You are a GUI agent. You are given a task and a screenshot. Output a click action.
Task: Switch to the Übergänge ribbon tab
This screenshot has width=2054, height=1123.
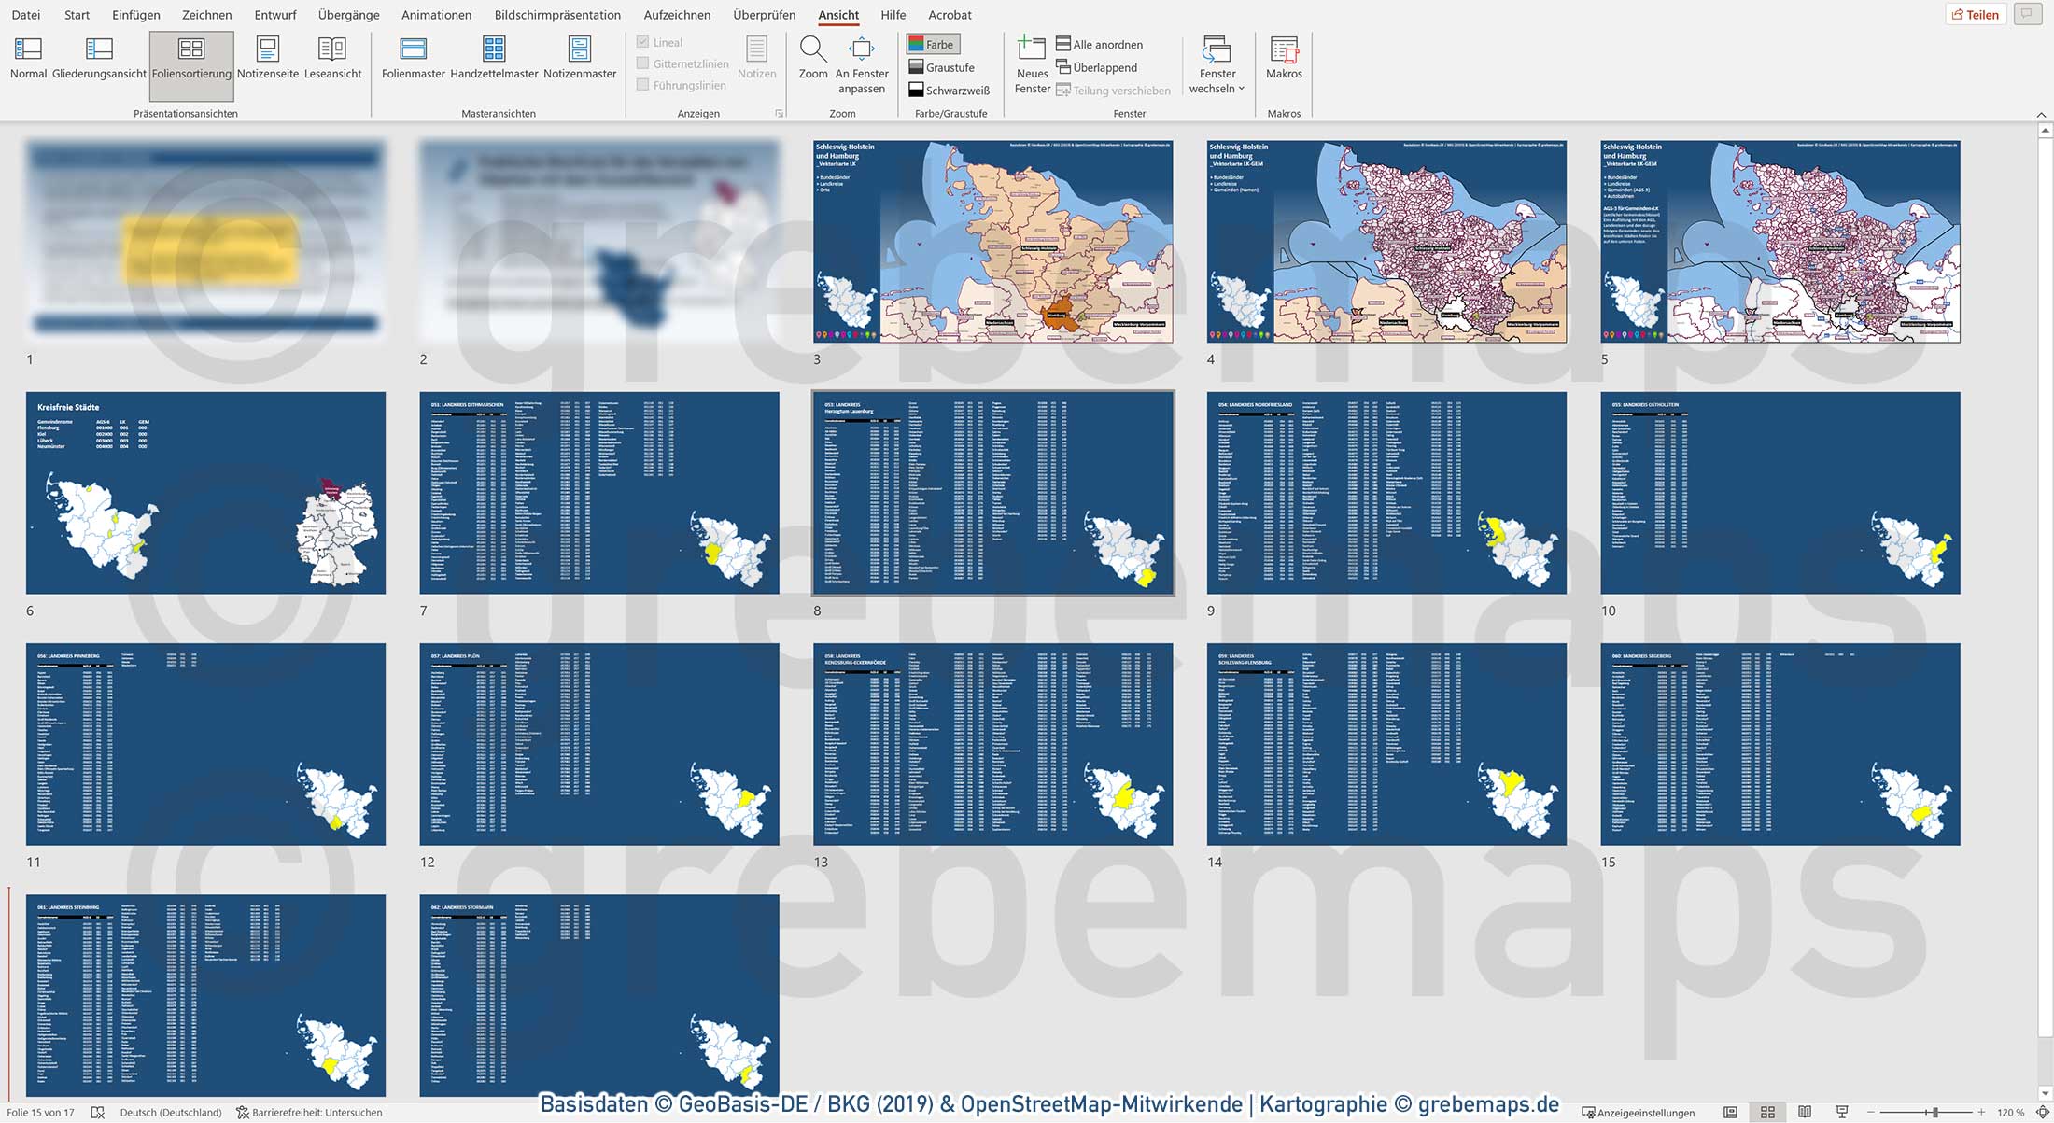(x=348, y=14)
